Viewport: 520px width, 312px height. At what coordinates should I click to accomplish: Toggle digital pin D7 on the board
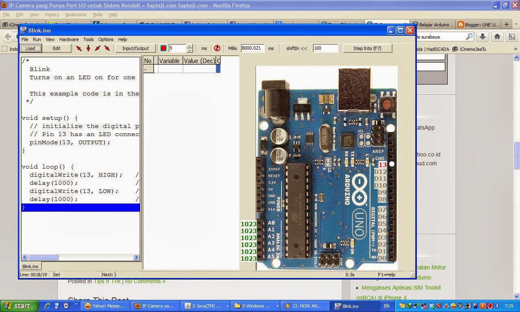click(x=382, y=210)
